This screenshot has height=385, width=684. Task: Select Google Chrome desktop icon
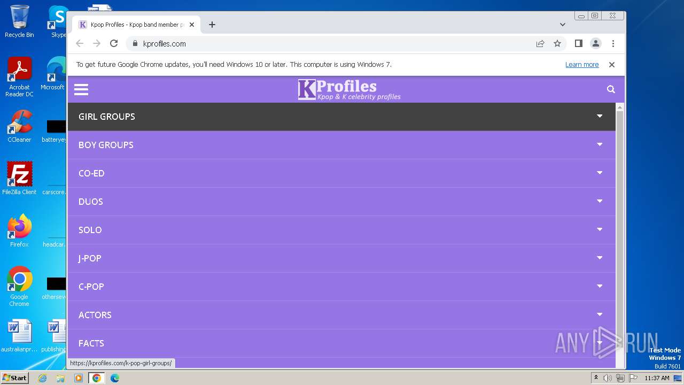coord(19,287)
